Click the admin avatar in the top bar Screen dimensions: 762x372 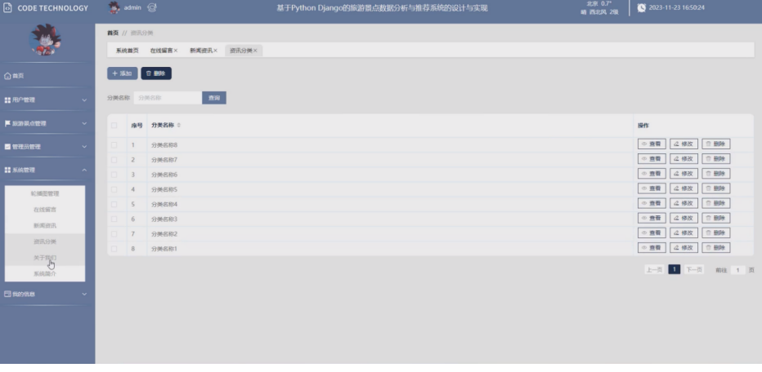tap(114, 8)
